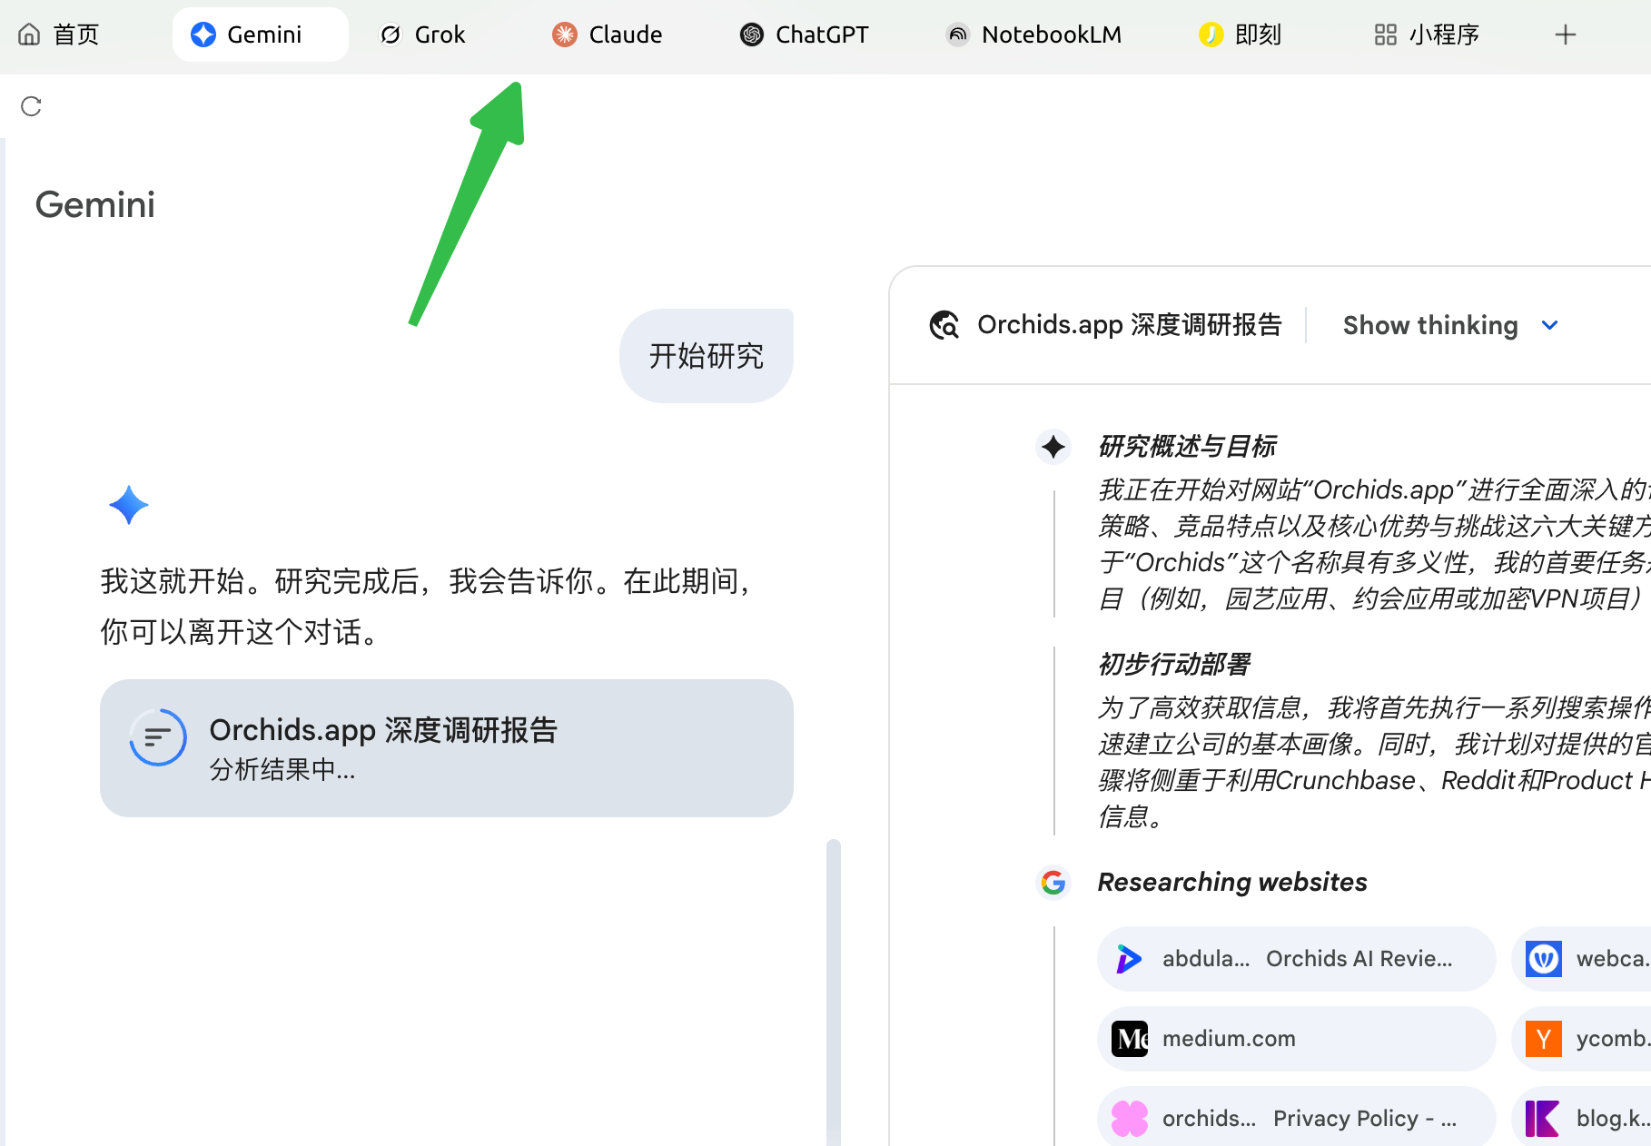Open the 即刻 tab
The width and height of the screenshot is (1651, 1146).
click(1241, 35)
